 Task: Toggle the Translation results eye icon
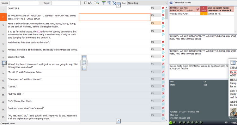point(171,3)
